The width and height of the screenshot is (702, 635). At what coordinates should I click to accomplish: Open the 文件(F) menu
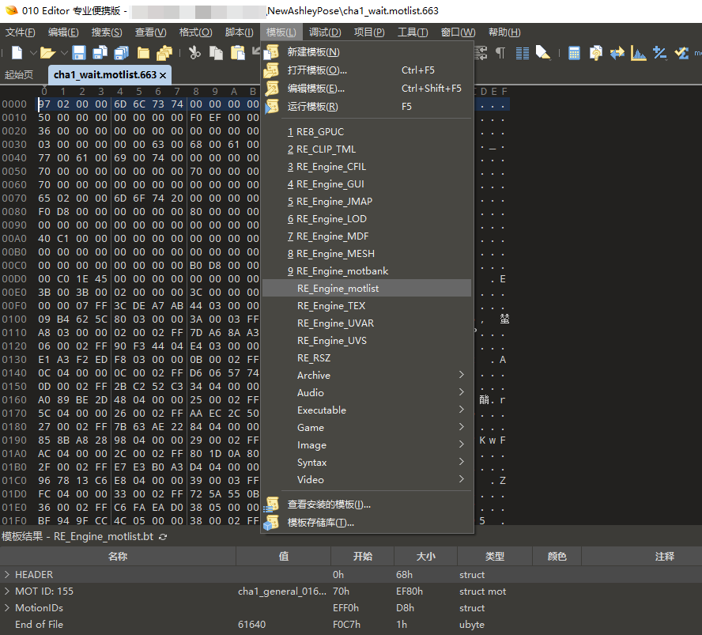click(x=20, y=32)
